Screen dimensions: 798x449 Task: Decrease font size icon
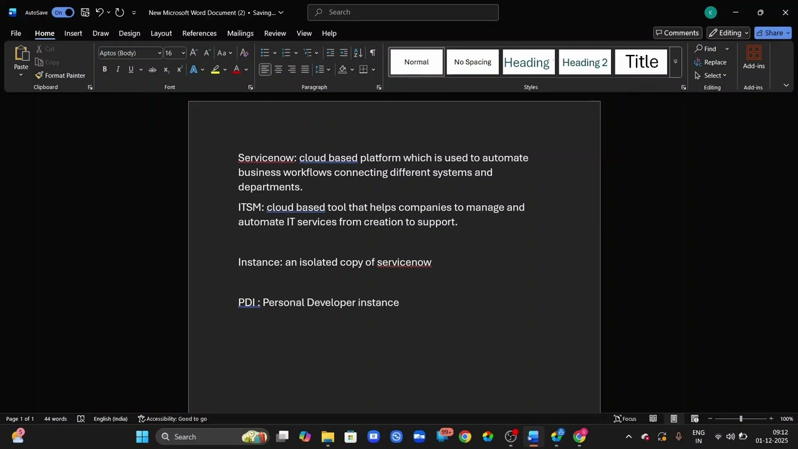pos(207,53)
